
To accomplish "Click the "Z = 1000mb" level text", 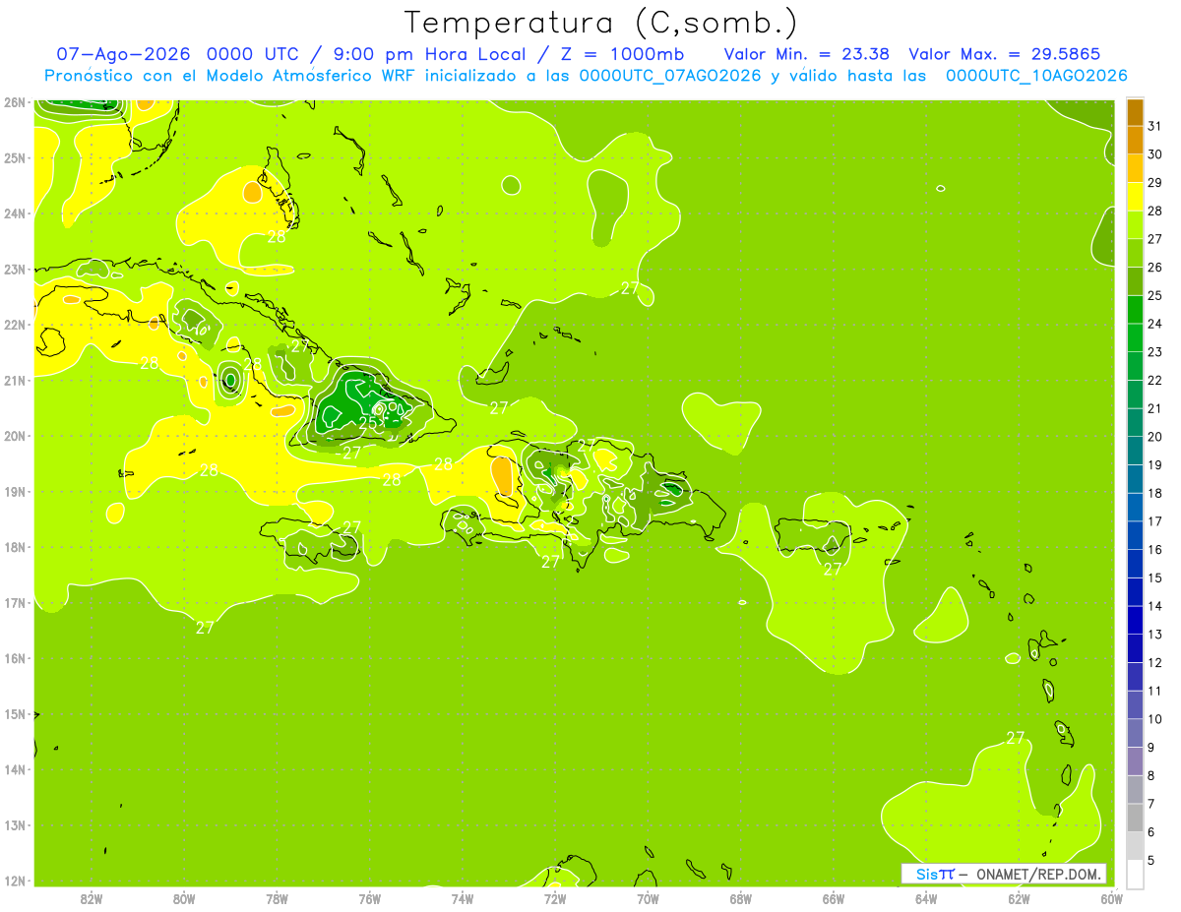I will pyautogui.click(x=621, y=55).
